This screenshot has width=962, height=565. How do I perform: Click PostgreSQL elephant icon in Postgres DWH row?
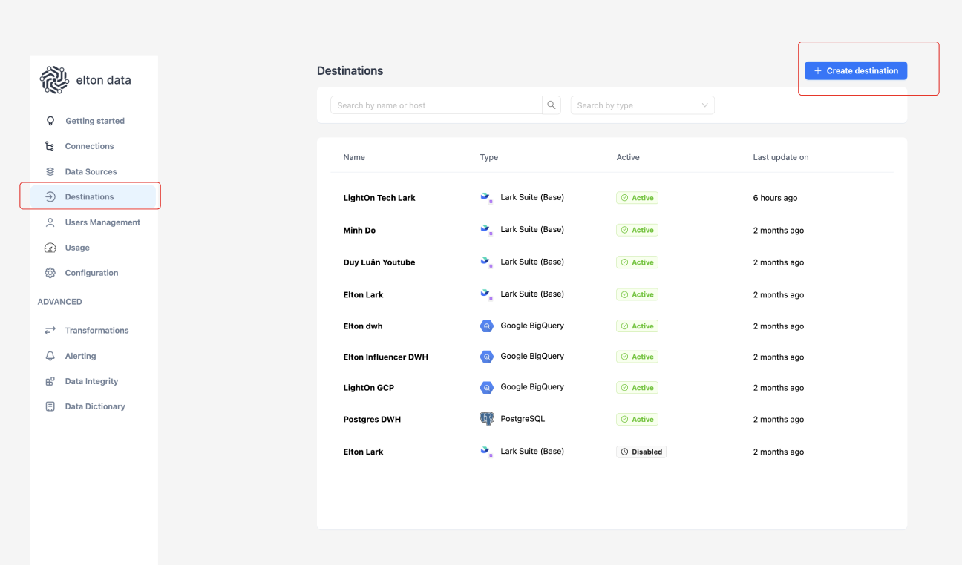click(x=487, y=419)
